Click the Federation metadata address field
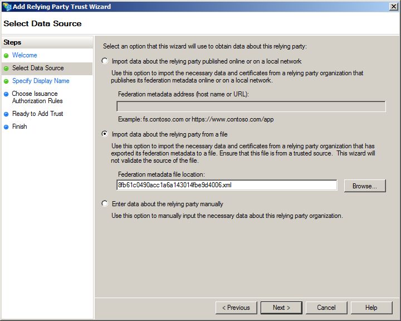Screen dimensions: 401x321 coord(251,106)
